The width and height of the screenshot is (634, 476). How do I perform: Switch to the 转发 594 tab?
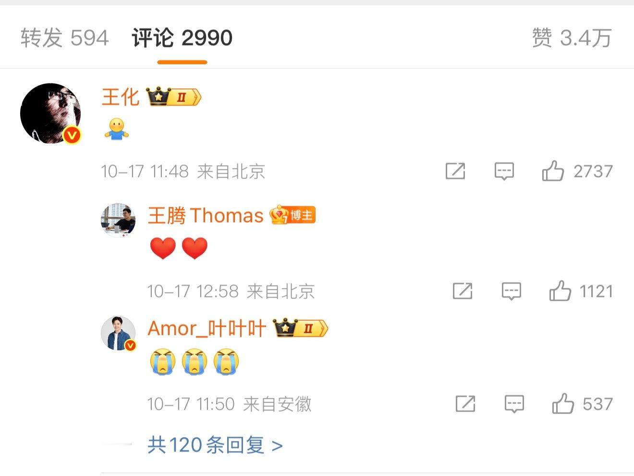tap(65, 38)
